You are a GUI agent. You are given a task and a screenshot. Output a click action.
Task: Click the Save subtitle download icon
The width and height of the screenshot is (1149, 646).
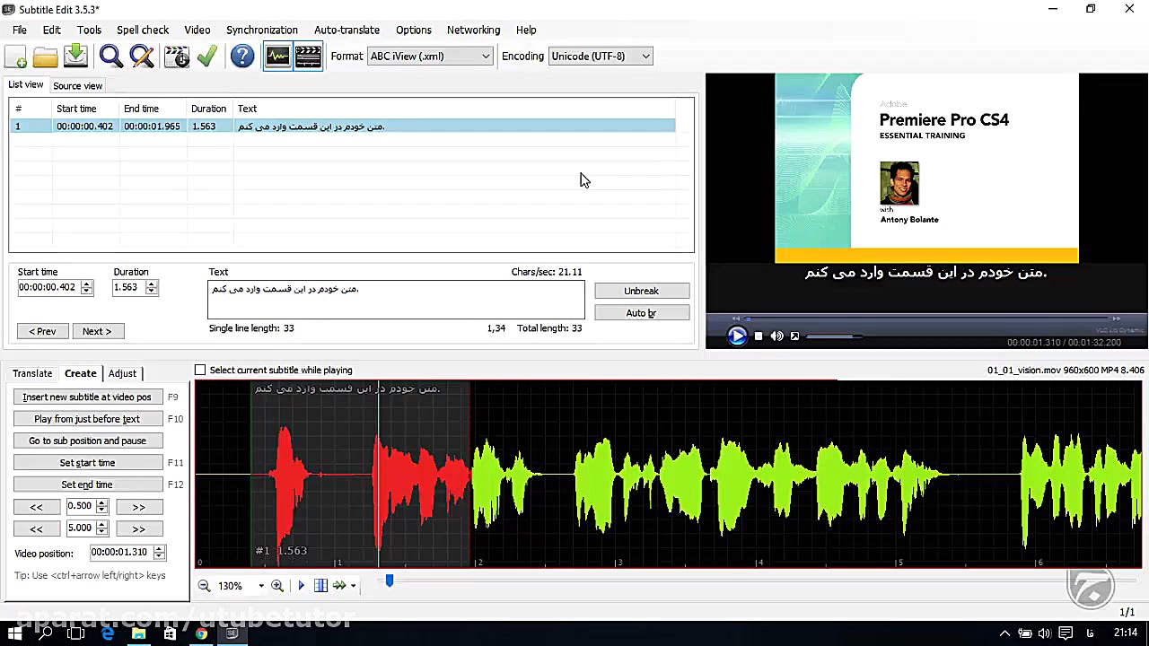coord(75,57)
